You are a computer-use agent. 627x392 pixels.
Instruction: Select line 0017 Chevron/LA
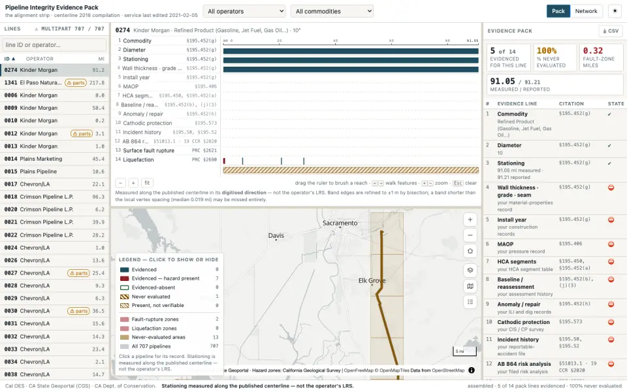coord(54,184)
